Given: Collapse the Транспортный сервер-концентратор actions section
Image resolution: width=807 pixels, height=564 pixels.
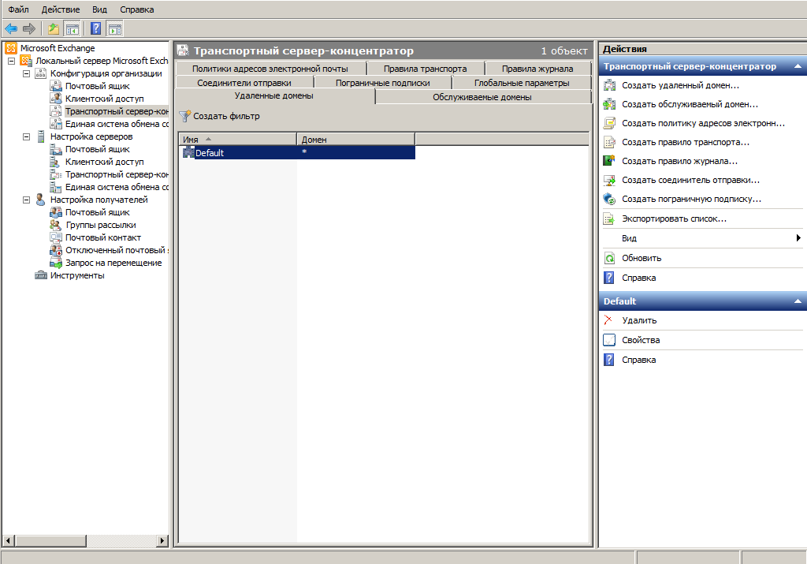Looking at the screenshot, I should [798, 66].
